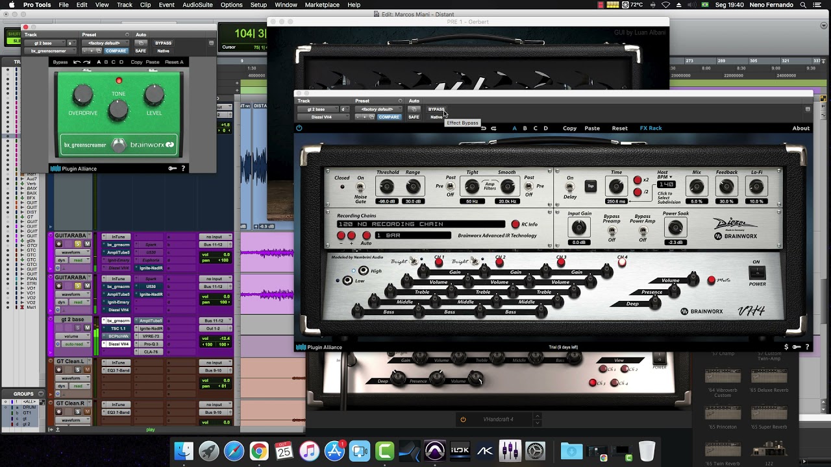The image size is (831, 467).
Task: Open the help question mark in Diezel VH4
Action: [x=807, y=347]
